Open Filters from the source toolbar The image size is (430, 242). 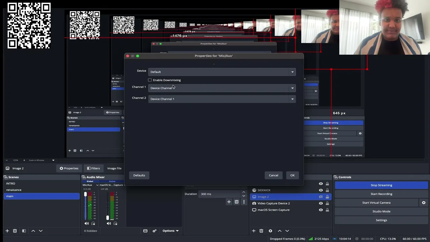[x=93, y=168]
